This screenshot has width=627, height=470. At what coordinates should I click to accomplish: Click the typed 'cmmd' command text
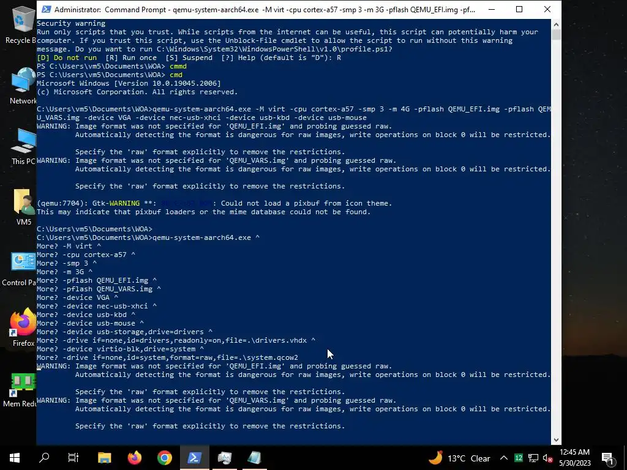pos(178,66)
